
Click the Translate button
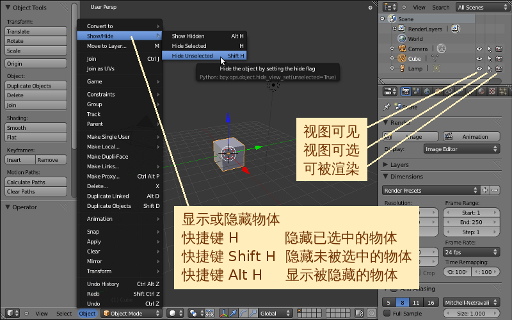pos(36,31)
